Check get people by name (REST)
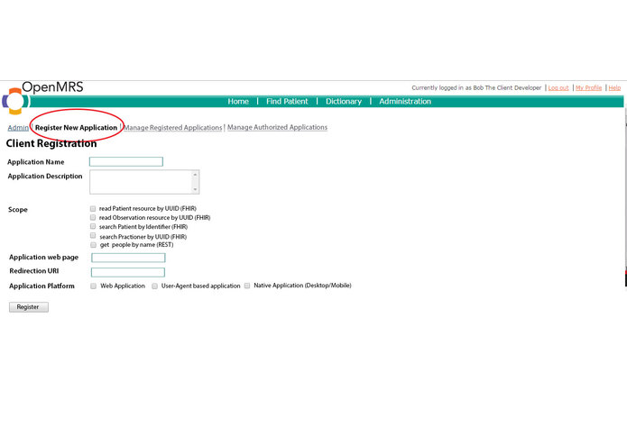Viewport: 627px width, 445px height. pos(93,245)
